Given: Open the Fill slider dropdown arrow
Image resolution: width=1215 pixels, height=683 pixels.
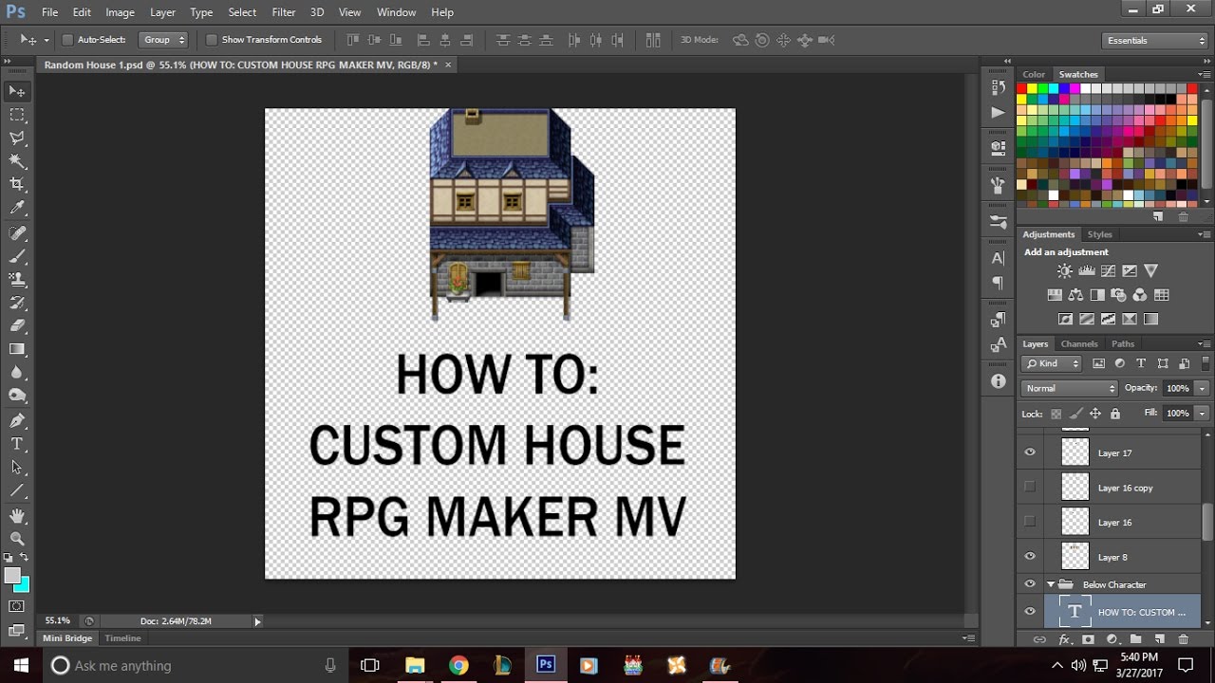Looking at the screenshot, I should pos(1202,414).
